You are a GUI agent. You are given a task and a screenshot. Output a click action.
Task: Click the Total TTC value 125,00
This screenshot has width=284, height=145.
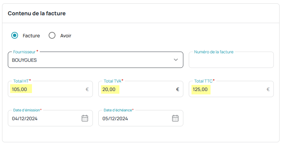(x=200, y=89)
